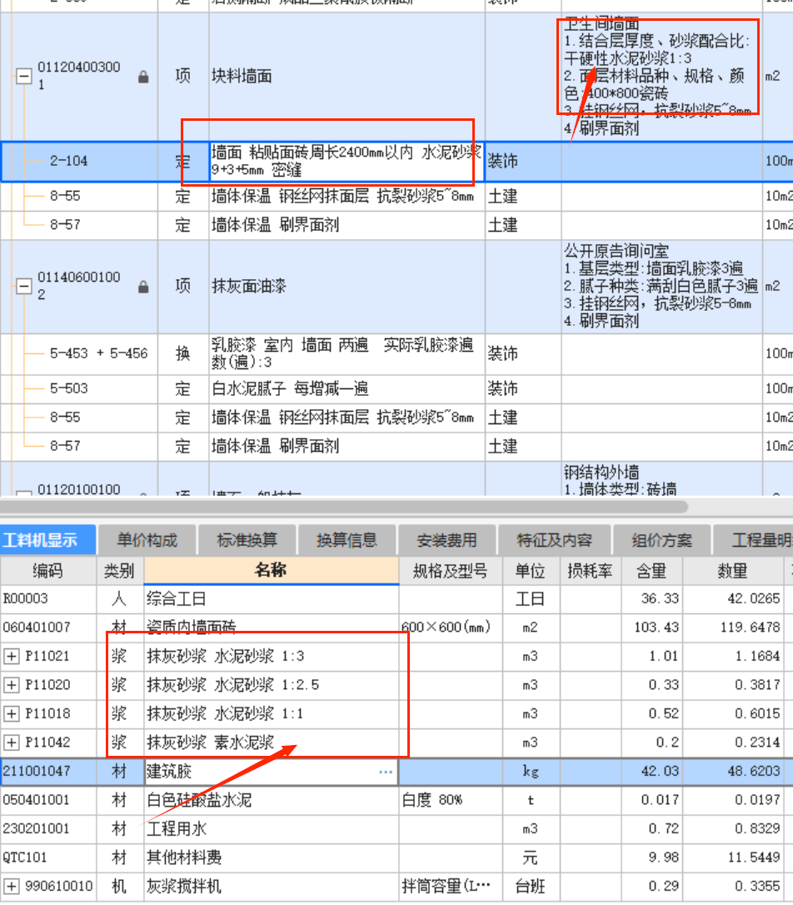Viewport: 793px width, 905px height.
Task: Open the 组价方案 tab
Action: pyautogui.click(x=661, y=540)
